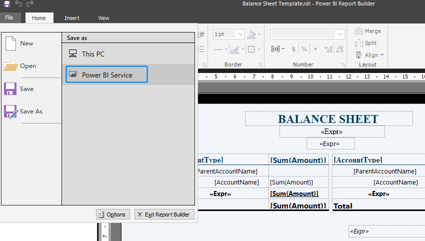Viewport: 425px width, 241px height.
Task: Click the Save disk icon in title bar
Action: [7, 4]
